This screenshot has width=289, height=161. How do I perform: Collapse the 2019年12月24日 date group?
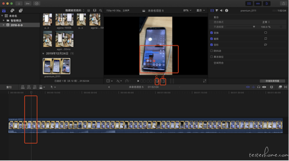coord(43,54)
